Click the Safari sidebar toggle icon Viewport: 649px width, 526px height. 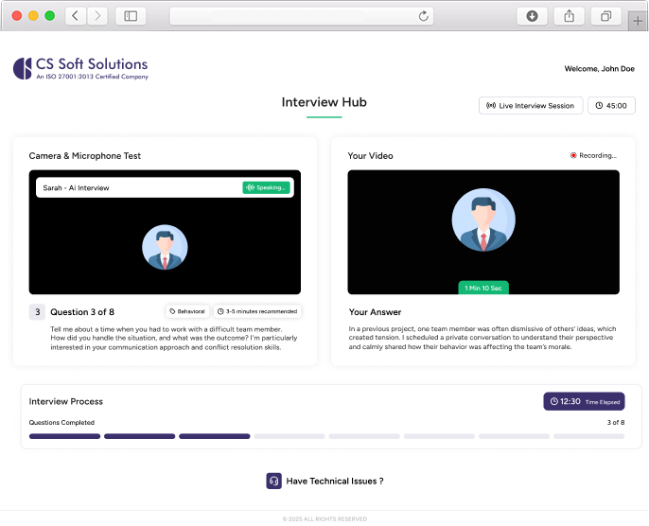pos(131,16)
